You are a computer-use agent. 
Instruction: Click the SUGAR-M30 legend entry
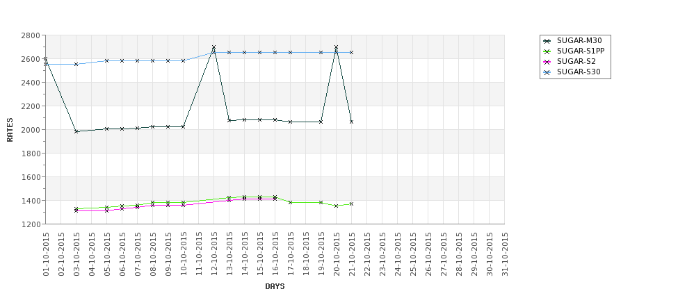coord(572,40)
